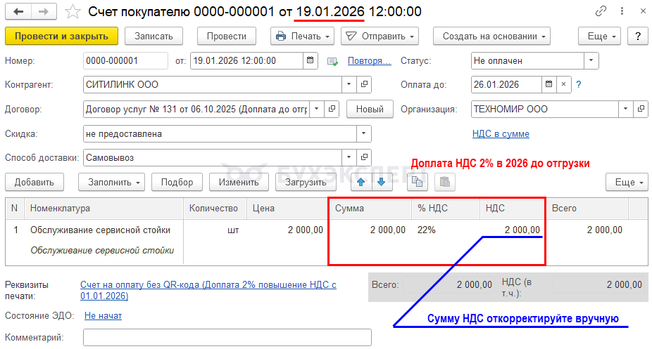Expand the Договор dropdown list
Screen dimensions: 652x349
click(x=316, y=109)
